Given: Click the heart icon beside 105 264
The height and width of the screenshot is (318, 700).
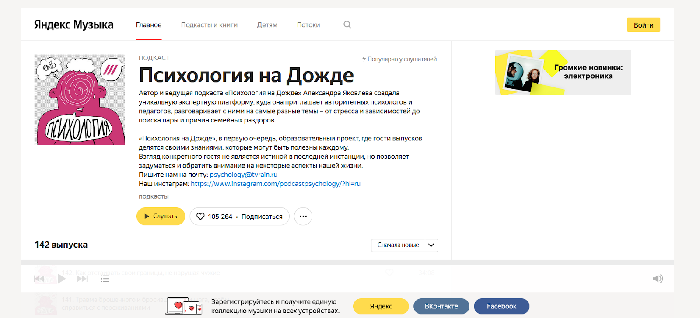Looking at the screenshot, I should click(x=200, y=217).
